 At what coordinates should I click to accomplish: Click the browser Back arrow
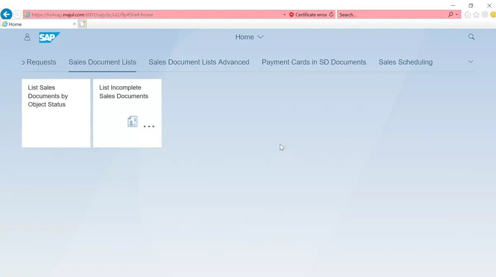[x=6, y=14]
